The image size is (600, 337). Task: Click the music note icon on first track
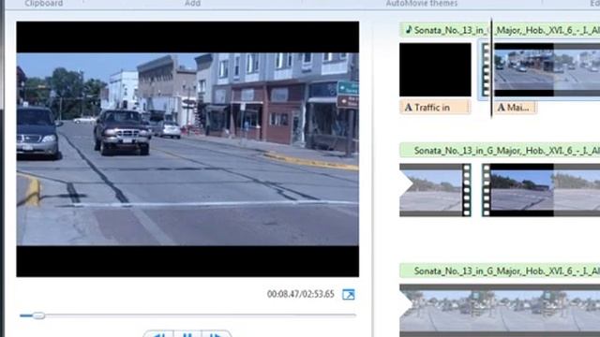point(409,29)
